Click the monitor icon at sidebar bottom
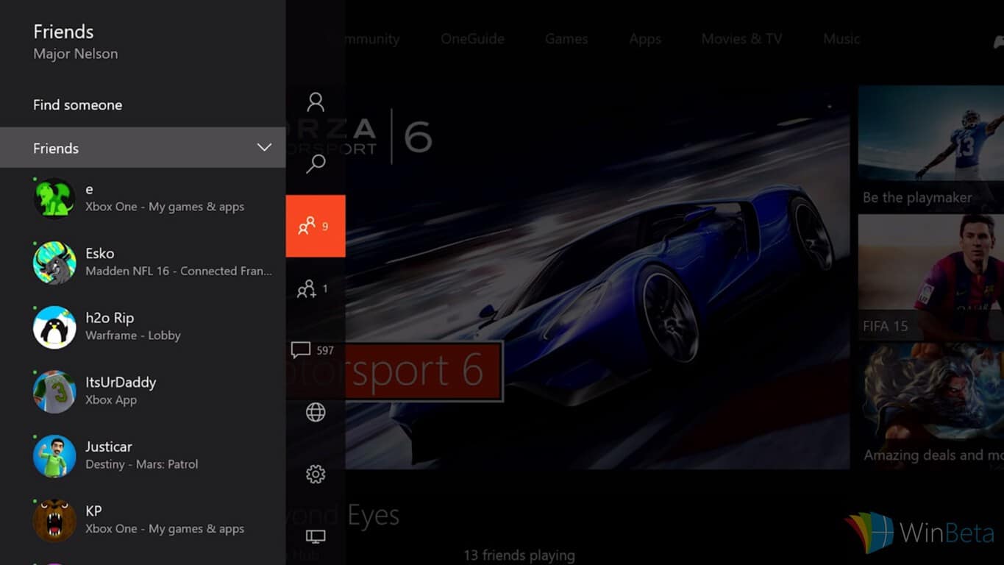The image size is (1004, 565). coord(316,537)
